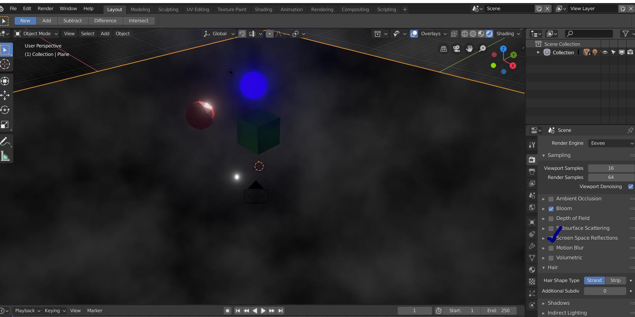Expand the Shadows panel
635x317 pixels.
point(543,303)
